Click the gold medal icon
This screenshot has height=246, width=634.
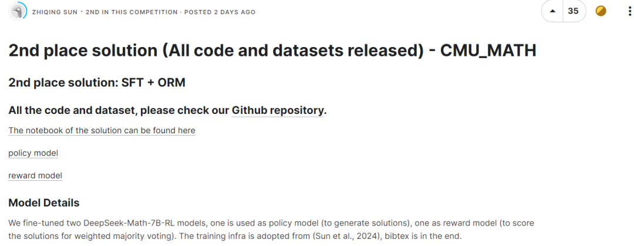click(601, 11)
